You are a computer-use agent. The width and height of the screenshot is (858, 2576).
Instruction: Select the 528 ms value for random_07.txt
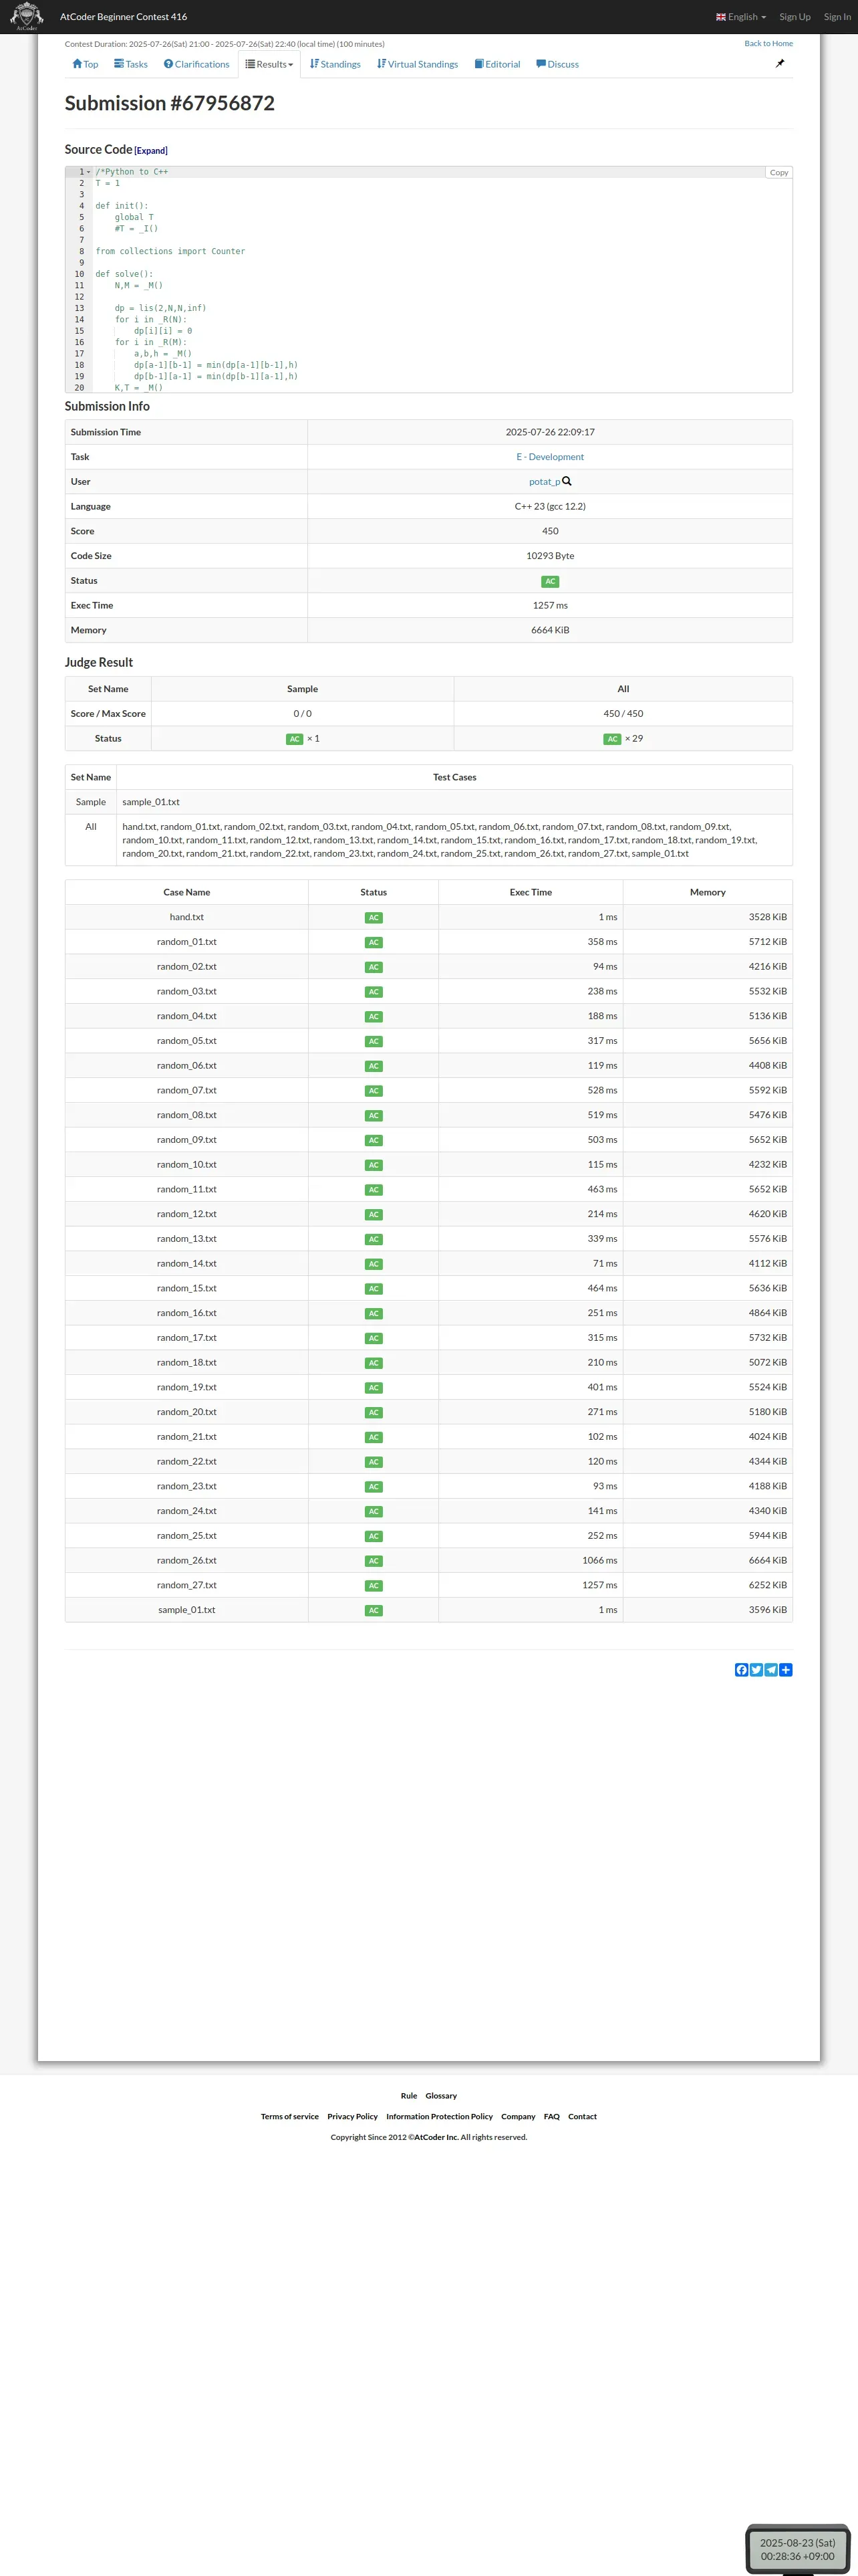[602, 1091]
